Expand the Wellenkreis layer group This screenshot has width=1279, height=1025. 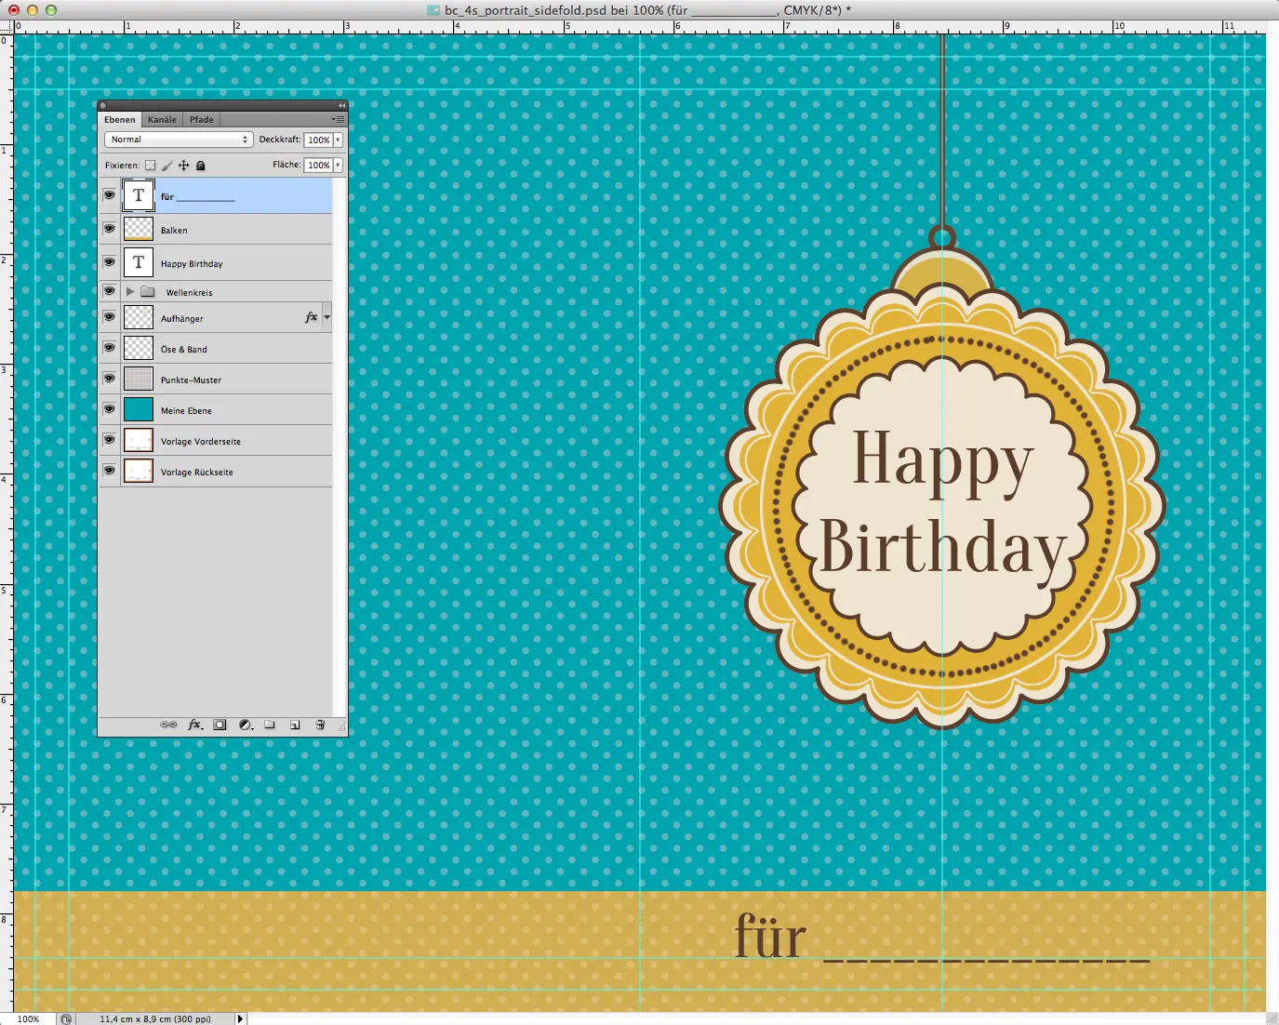pyautogui.click(x=130, y=292)
